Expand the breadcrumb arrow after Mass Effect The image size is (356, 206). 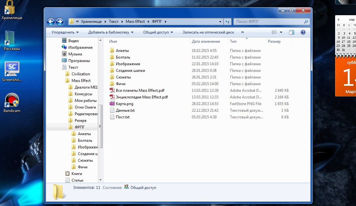pyautogui.click(x=149, y=22)
